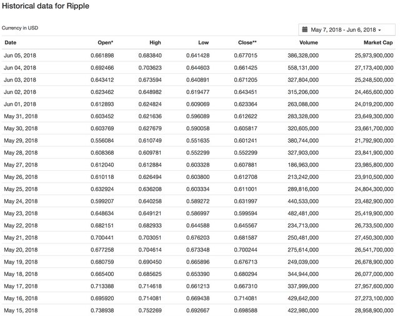Image resolution: width=400 pixels, height=316 pixels.
Task: Select the May 26, 2018 date cell
Action: (21, 177)
